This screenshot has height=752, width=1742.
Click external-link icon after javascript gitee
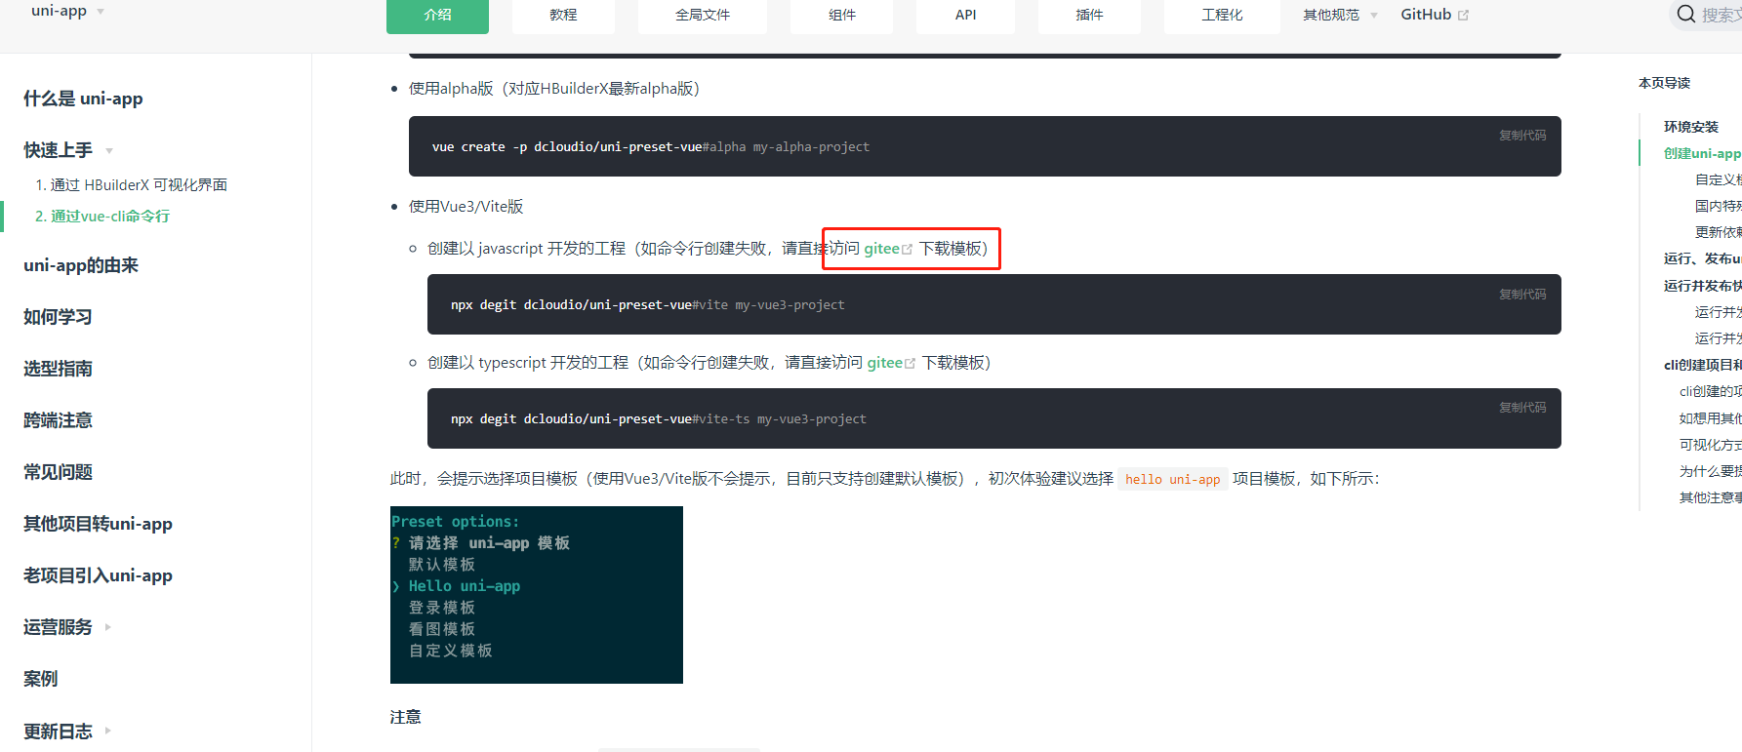click(x=908, y=250)
